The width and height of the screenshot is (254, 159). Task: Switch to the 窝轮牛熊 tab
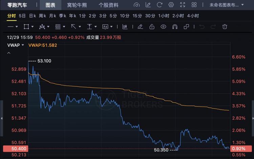click(77, 5)
